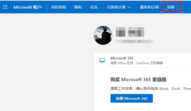Click the blurred email address under name
This screenshot has width=191, height=111.
[134, 41]
